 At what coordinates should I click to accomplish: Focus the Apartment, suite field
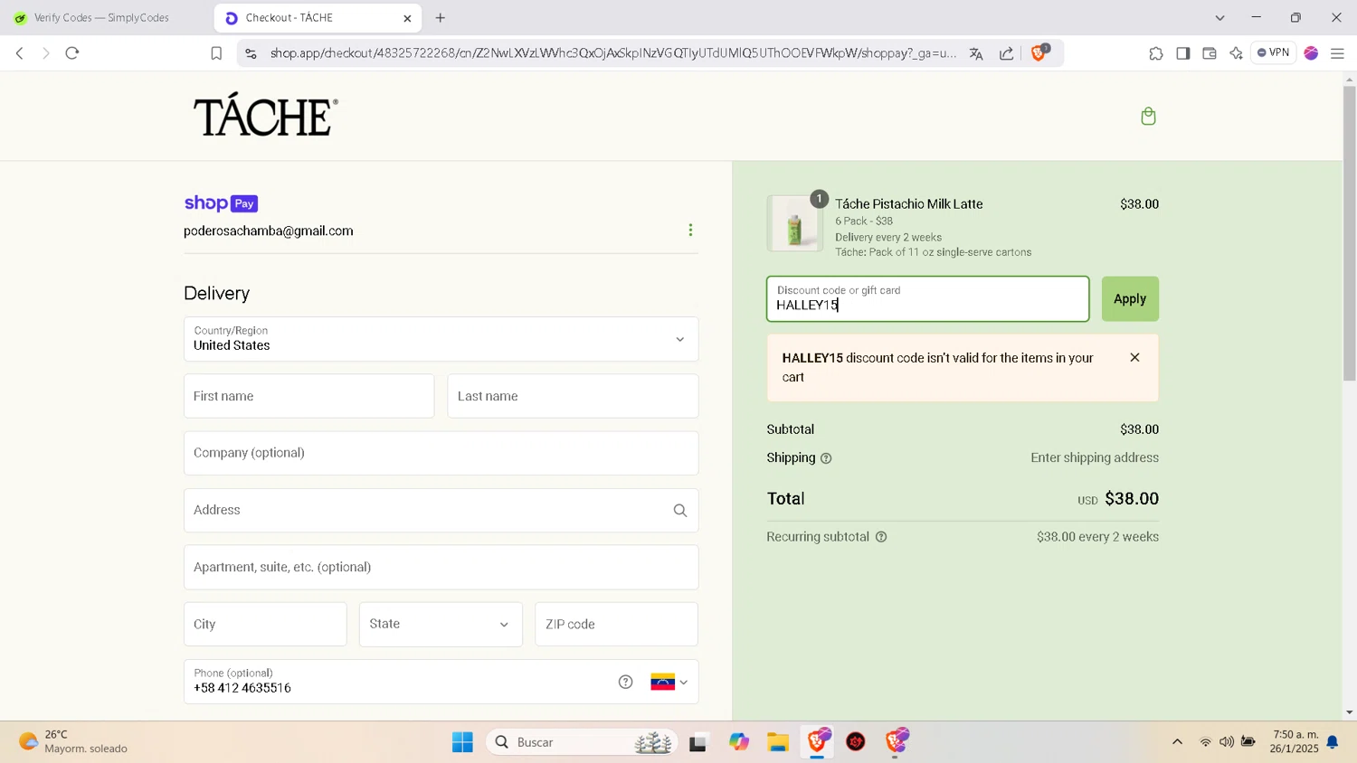click(441, 567)
